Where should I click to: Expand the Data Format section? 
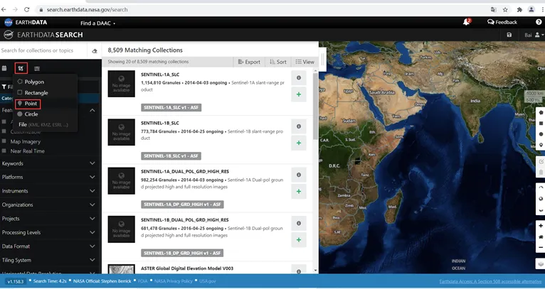click(x=48, y=246)
